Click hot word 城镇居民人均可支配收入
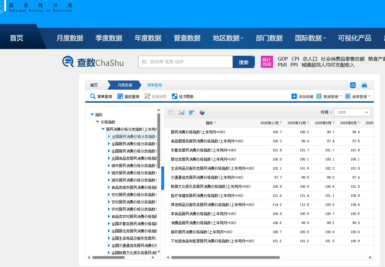Viewport: 385px width, 267px height. click(328, 65)
